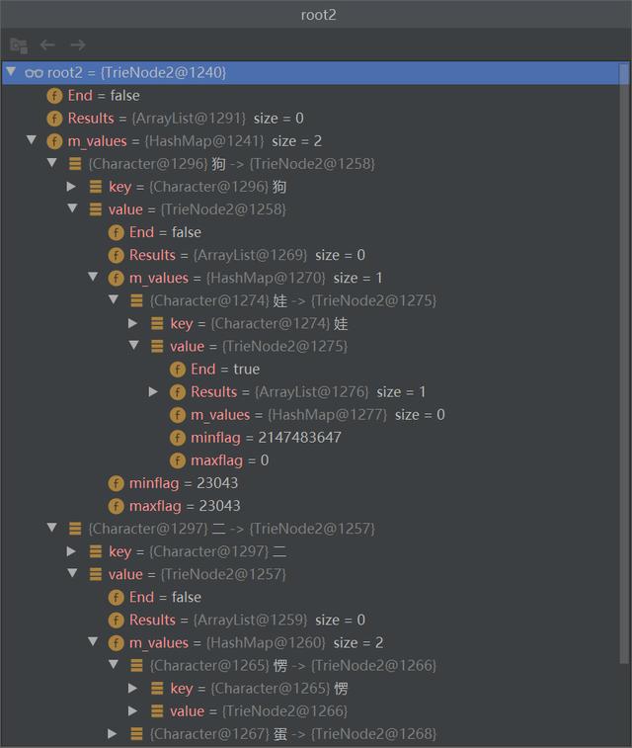Select the maxflag = 0 row
This screenshot has height=748, width=632.
[230, 460]
